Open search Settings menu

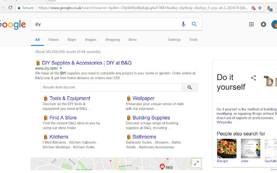pos(174,40)
